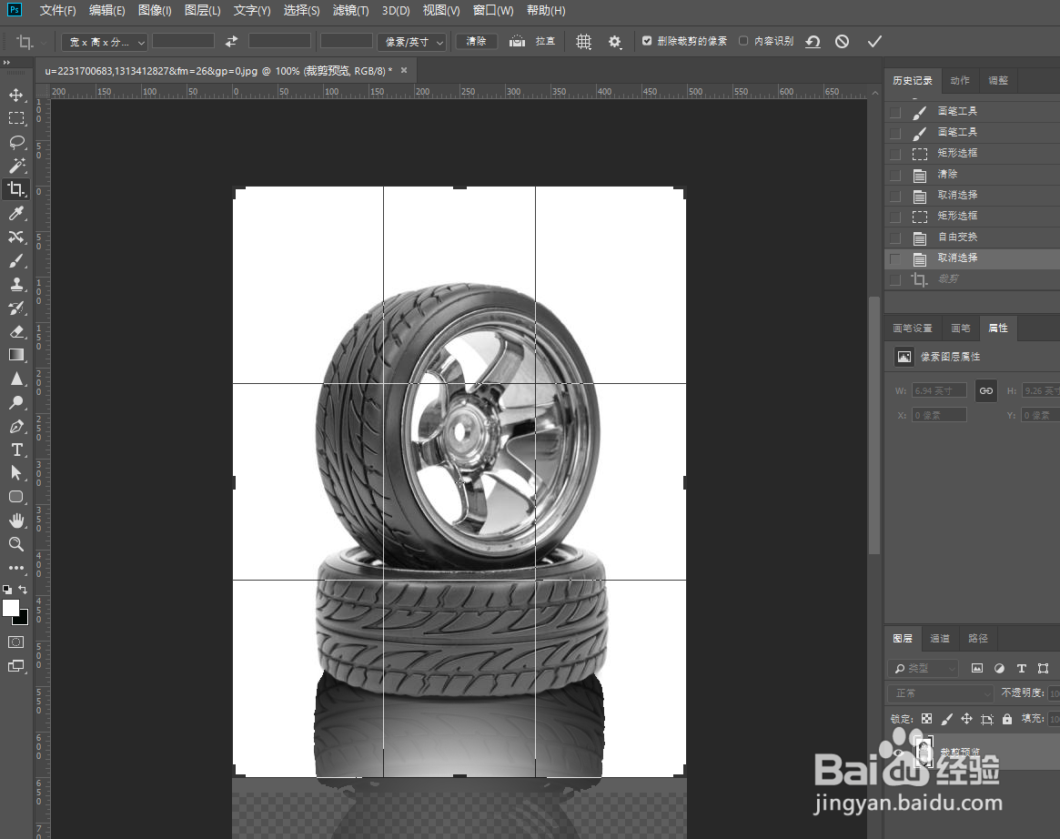Screen dimensions: 1060x839
Task: Open crop overlay grid options
Action: [583, 41]
